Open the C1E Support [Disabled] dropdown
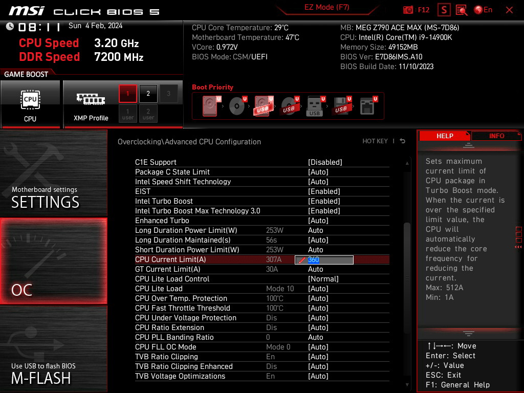Screen dimensions: 524x393 [325, 162]
